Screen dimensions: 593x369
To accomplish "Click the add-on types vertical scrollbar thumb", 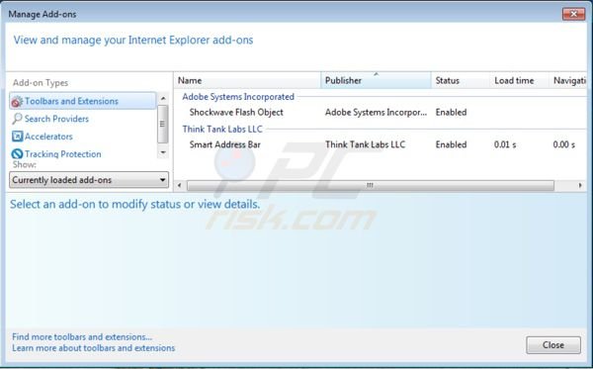I will click(x=163, y=124).
